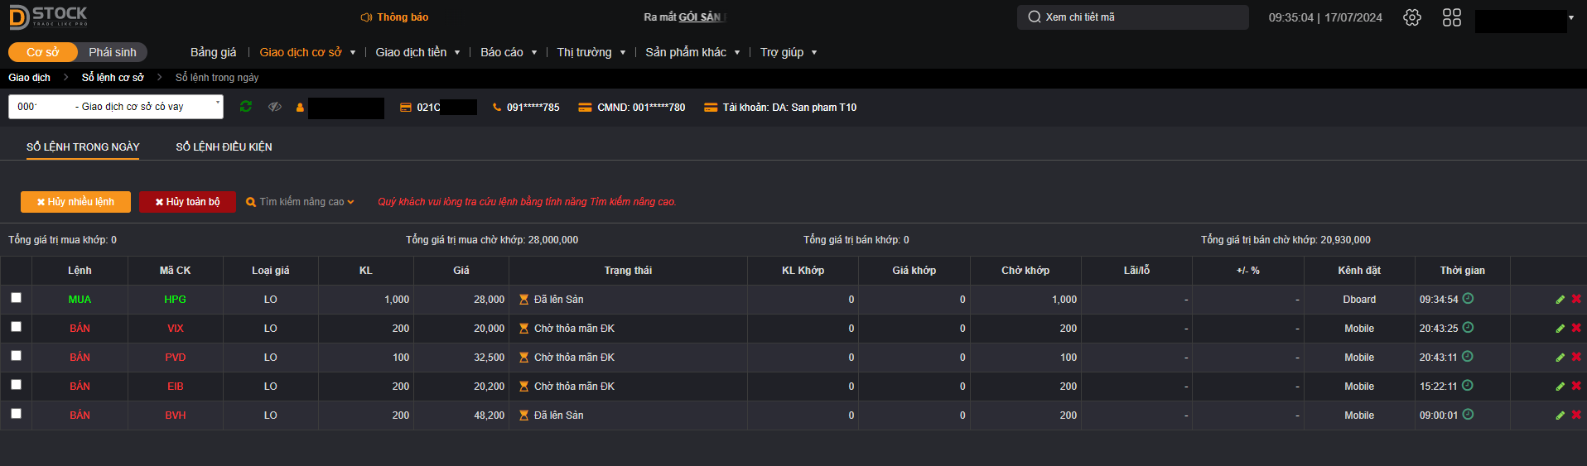Edit the EIB order with pencil icon
This screenshot has width=1587, height=466.
click(1560, 387)
